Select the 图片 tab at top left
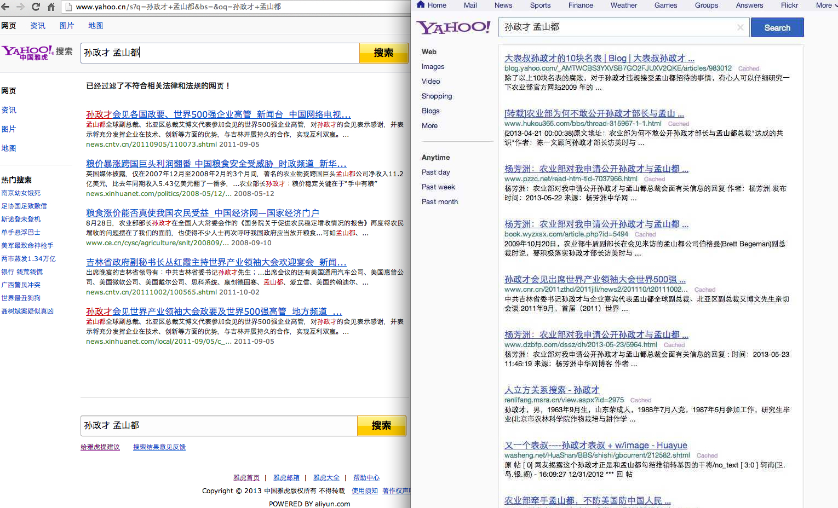 tap(67, 26)
